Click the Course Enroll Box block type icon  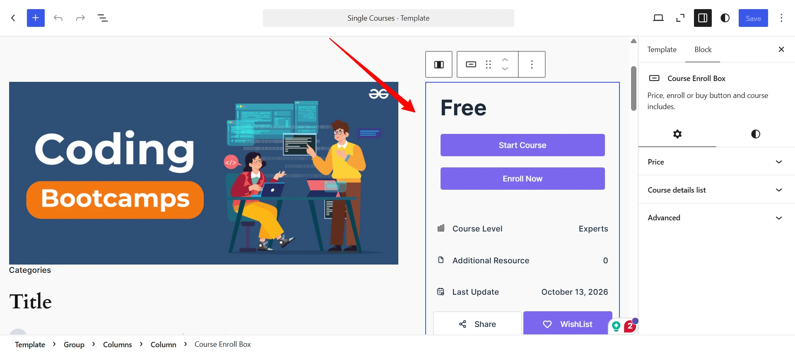tap(471, 64)
